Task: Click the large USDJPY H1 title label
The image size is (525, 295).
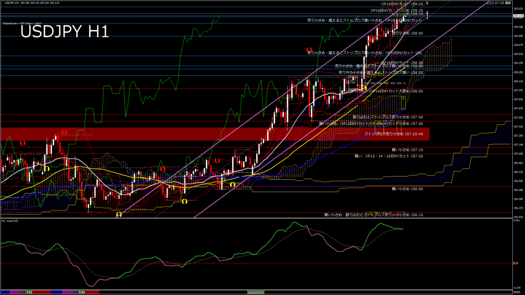Action: [64, 32]
